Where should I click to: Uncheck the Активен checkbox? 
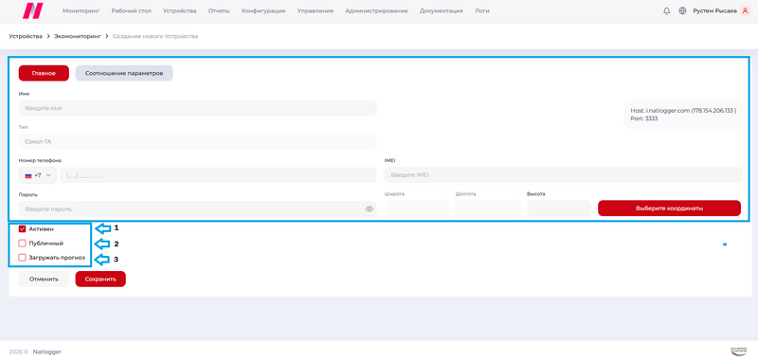point(22,229)
